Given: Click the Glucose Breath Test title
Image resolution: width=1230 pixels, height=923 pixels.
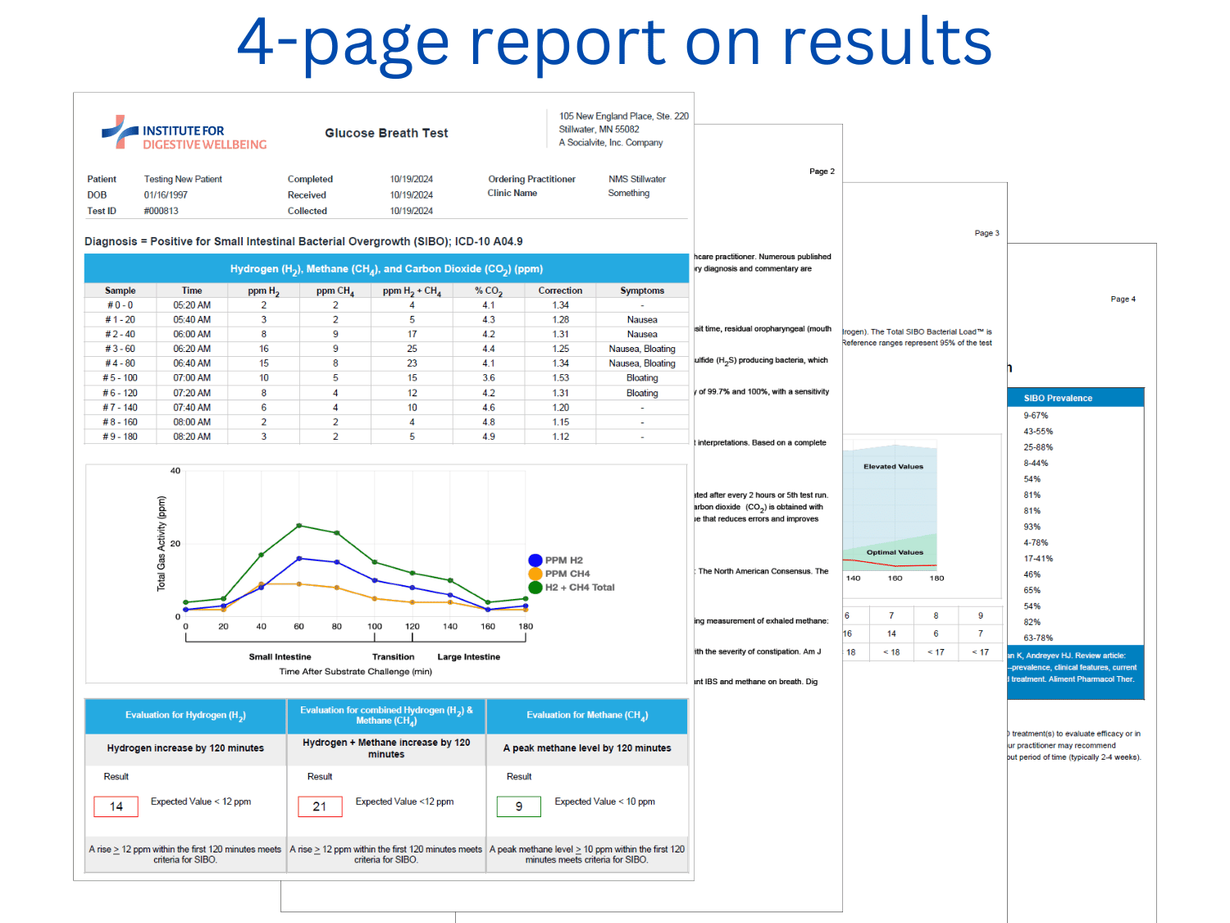Looking at the screenshot, I should point(386,133).
